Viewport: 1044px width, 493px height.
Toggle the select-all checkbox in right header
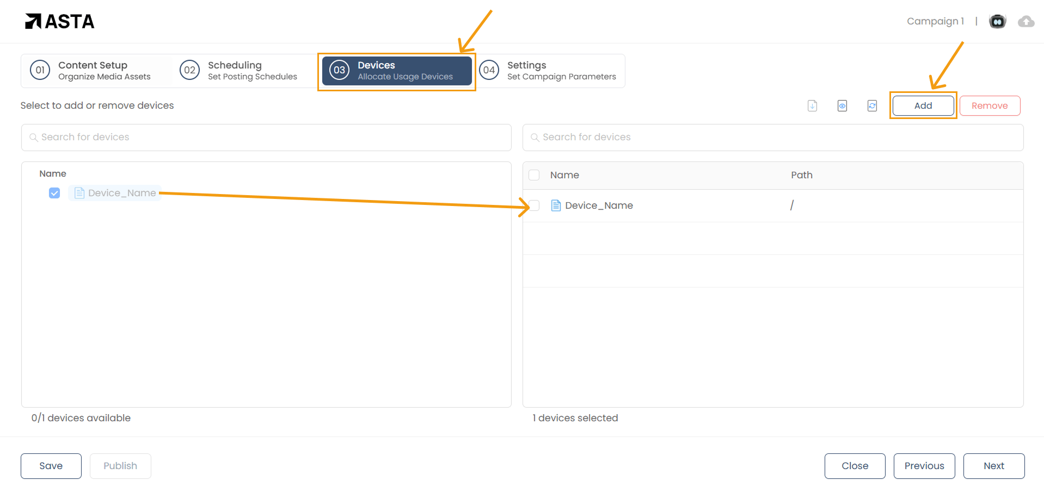tap(534, 175)
